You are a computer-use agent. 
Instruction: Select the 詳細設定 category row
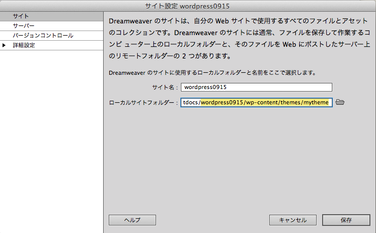click(51, 45)
